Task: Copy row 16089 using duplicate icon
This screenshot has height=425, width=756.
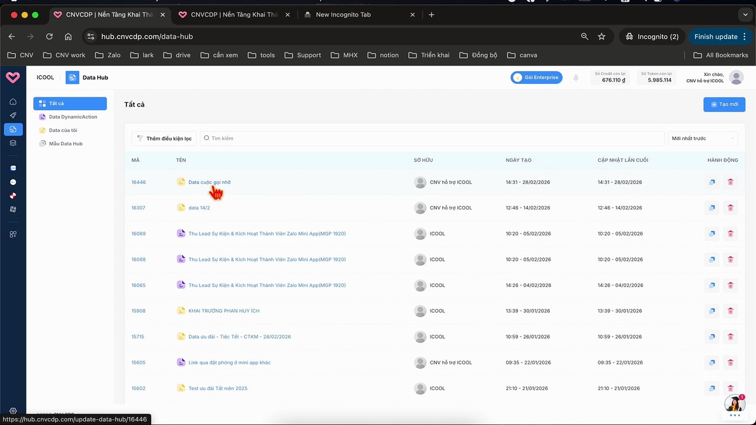Action: tap(712, 234)
